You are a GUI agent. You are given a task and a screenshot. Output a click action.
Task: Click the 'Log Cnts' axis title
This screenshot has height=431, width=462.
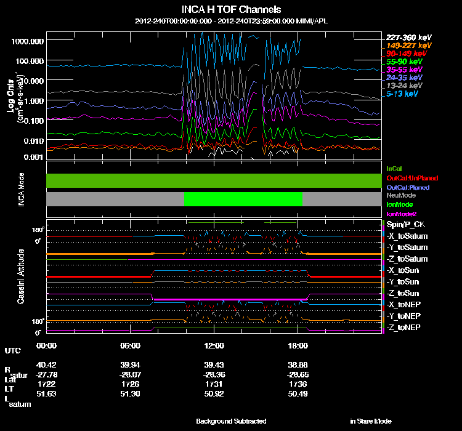[x=11, y=96]
